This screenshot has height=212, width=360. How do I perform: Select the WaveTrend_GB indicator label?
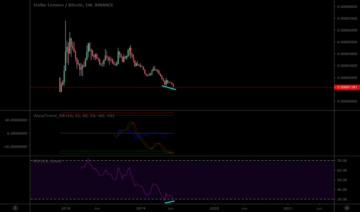coord(74,116)
